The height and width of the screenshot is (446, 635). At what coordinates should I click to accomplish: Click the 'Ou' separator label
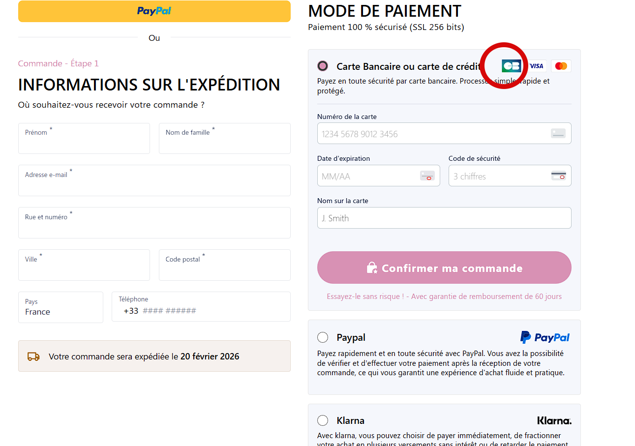click(154, 38)
